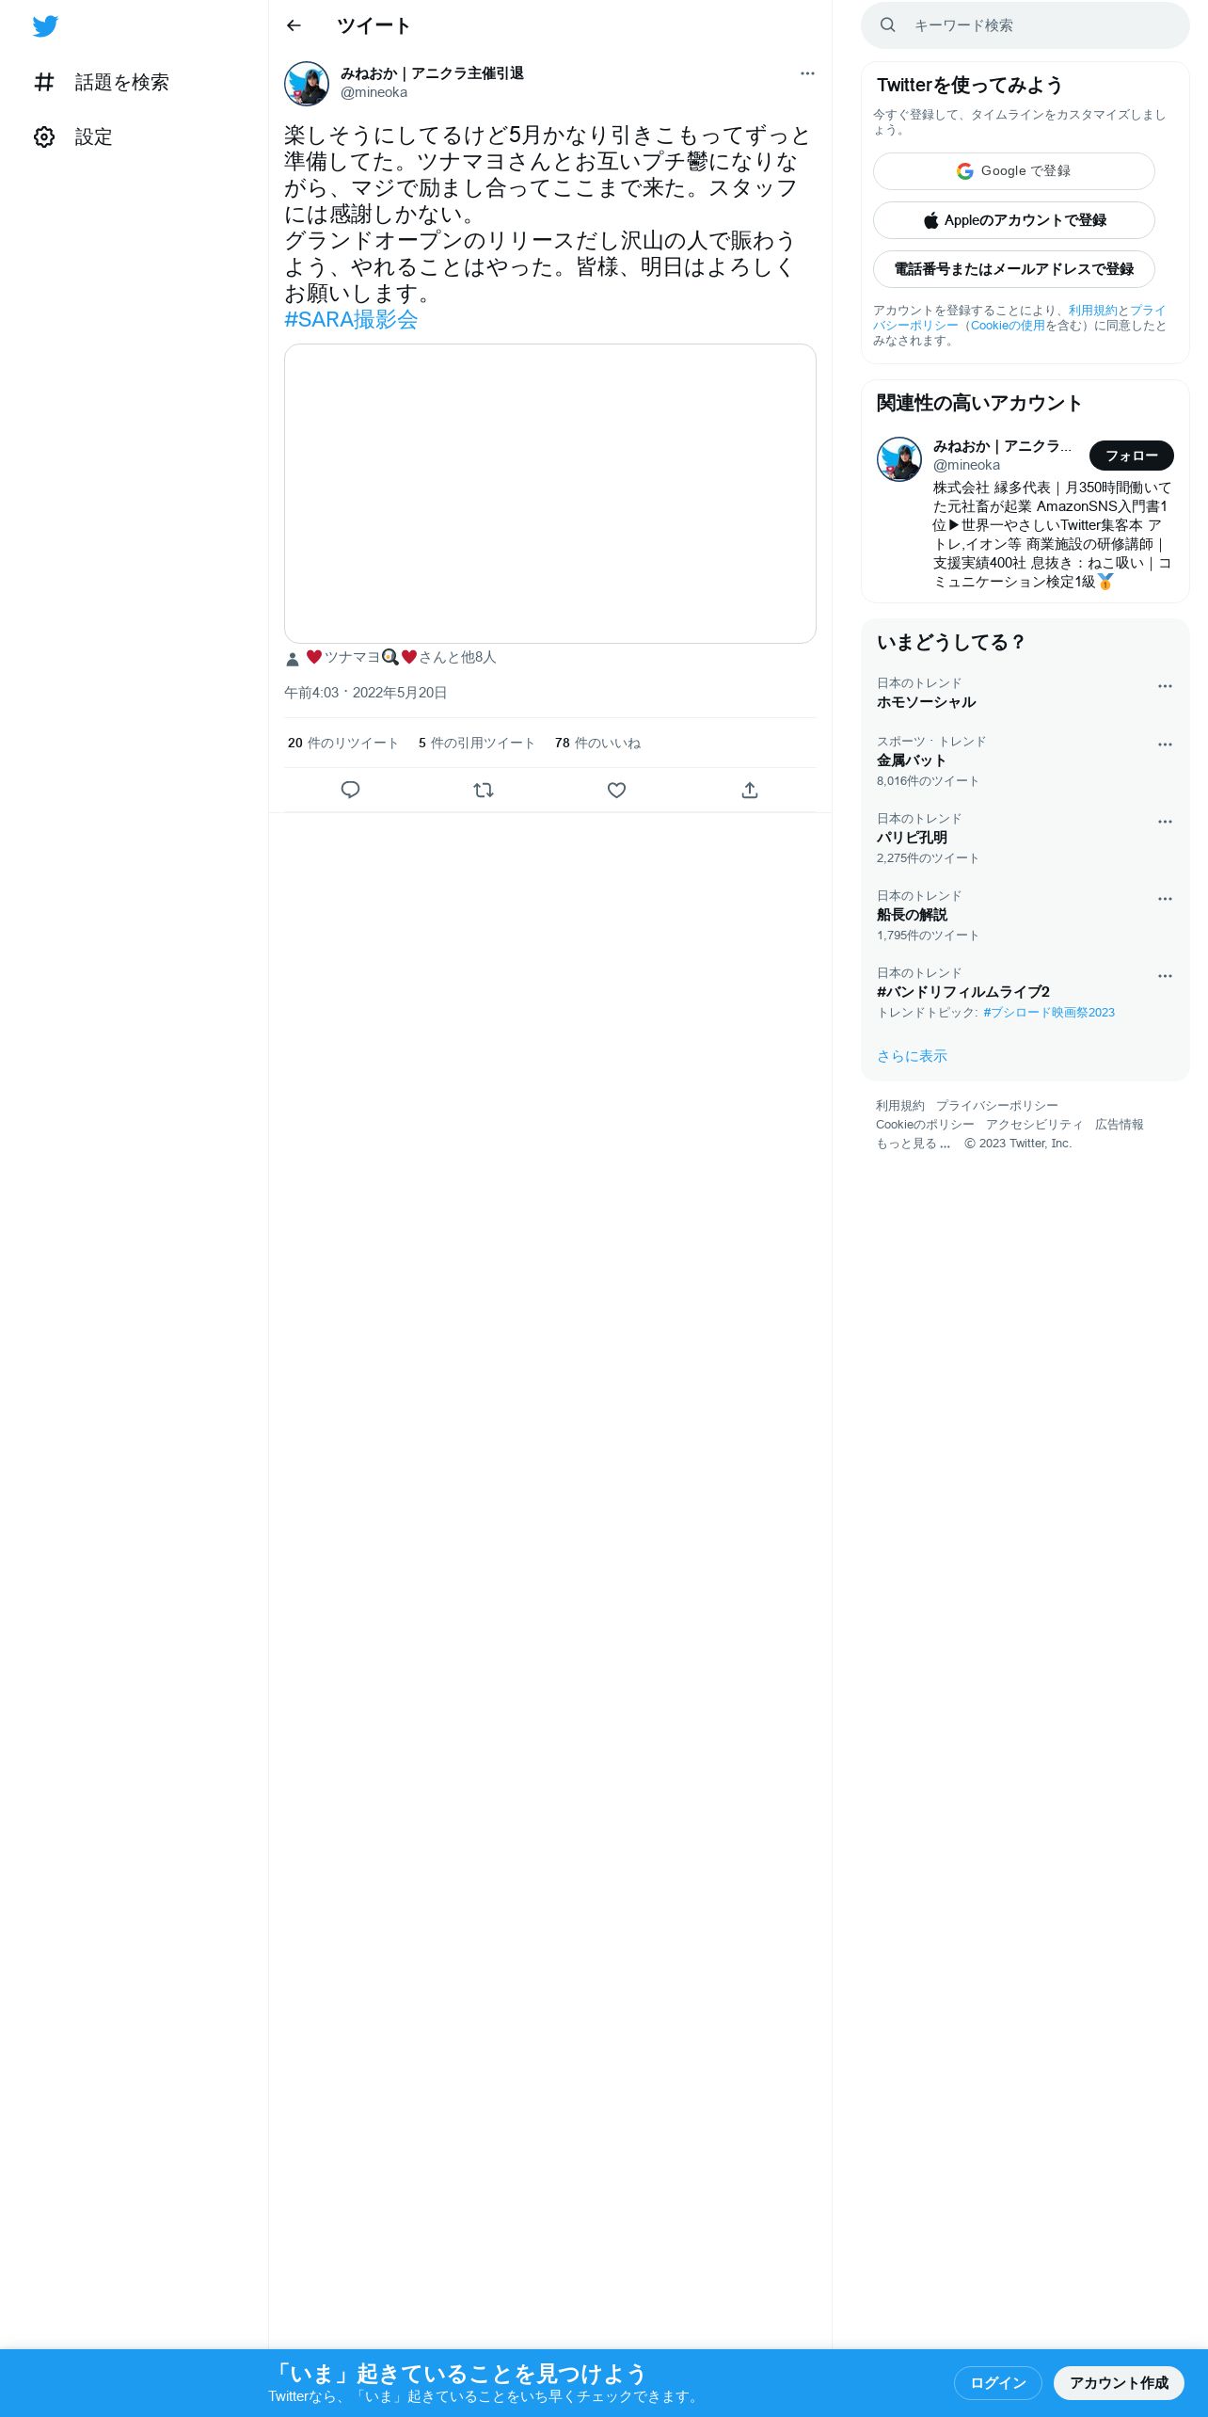The height and width of the screenshot is (2417, 1208).
Task: Open more options for 金属バット trend
Action: 1165,744
